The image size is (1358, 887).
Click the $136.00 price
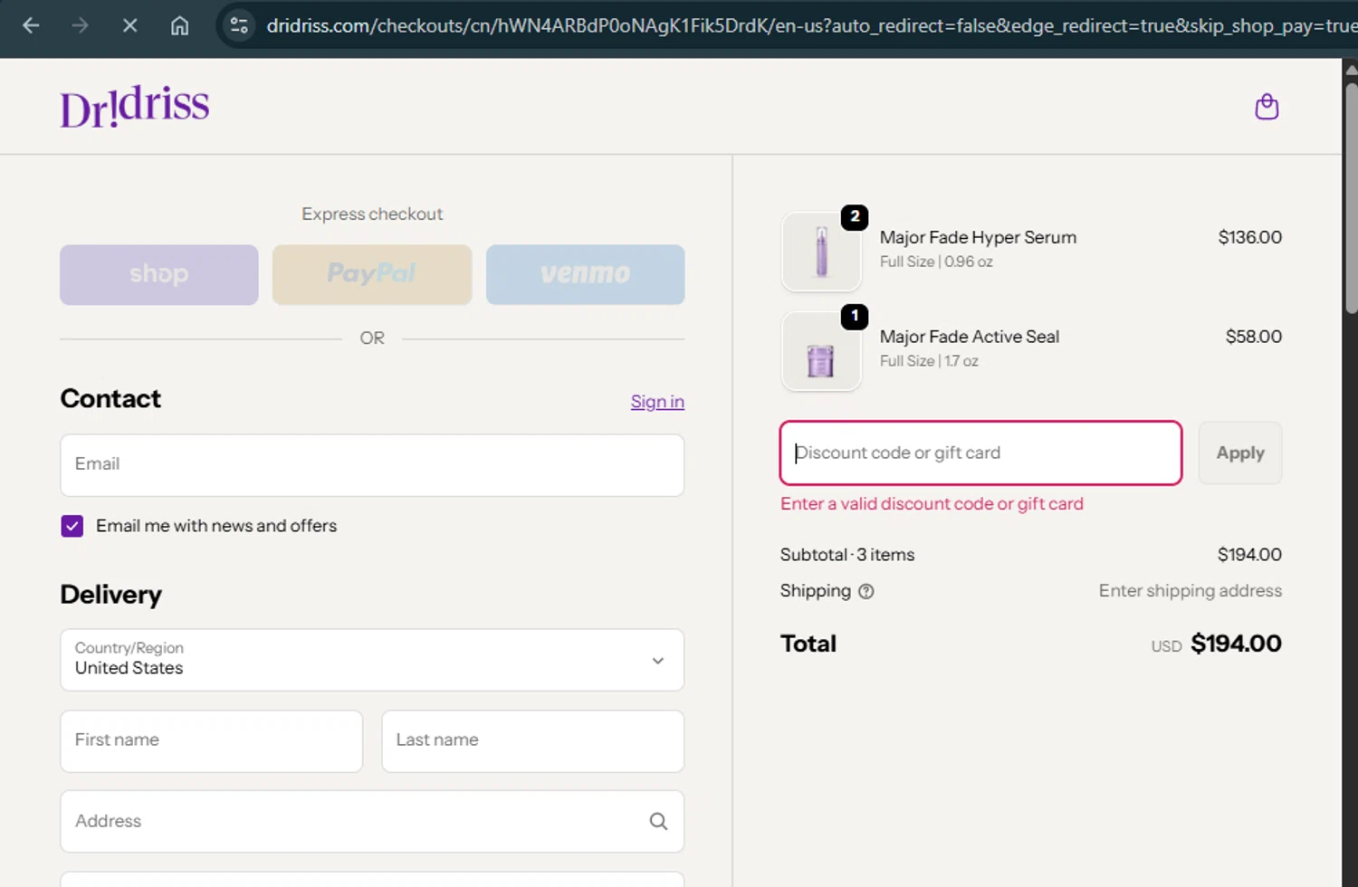pyautogui.click(x=1249, y=237)
